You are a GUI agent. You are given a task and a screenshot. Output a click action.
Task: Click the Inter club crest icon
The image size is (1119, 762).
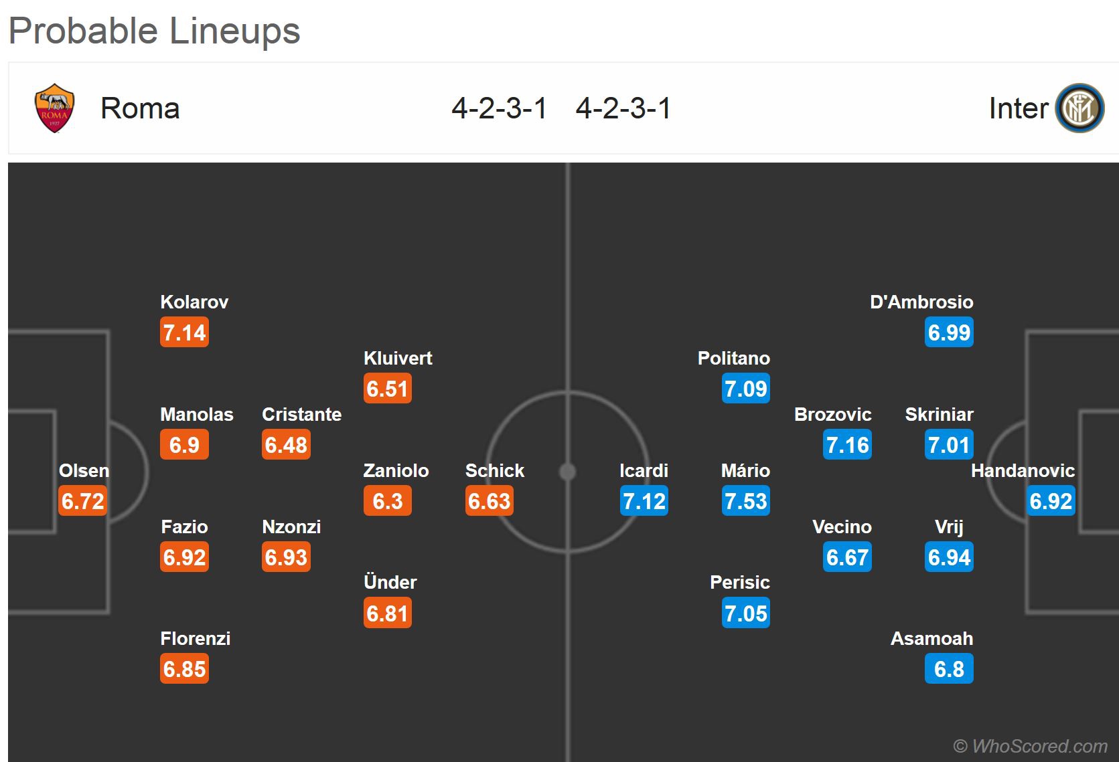tap(1079, 108)
